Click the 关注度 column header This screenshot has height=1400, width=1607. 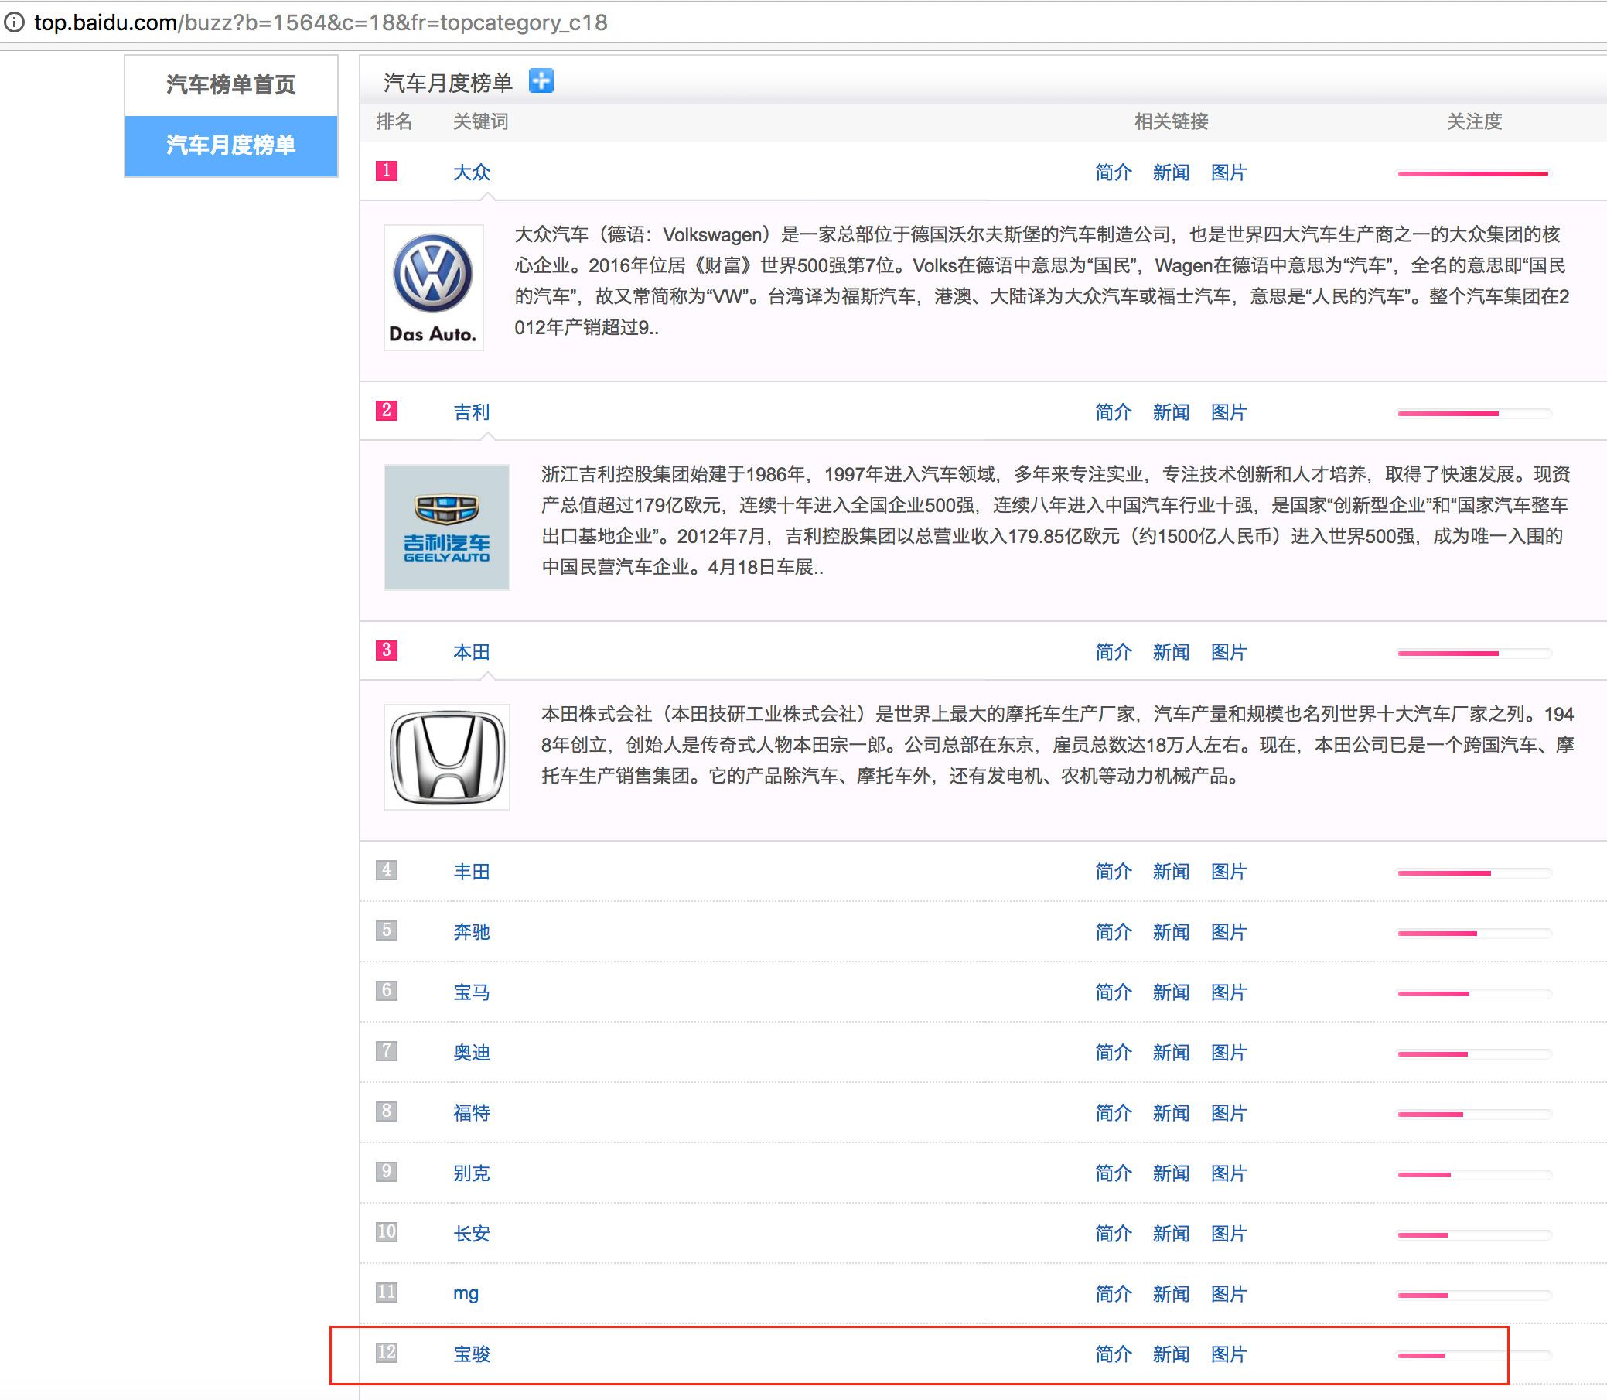point(1474,122)
